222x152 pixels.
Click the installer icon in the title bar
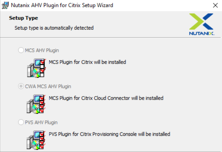pos(5,5)
